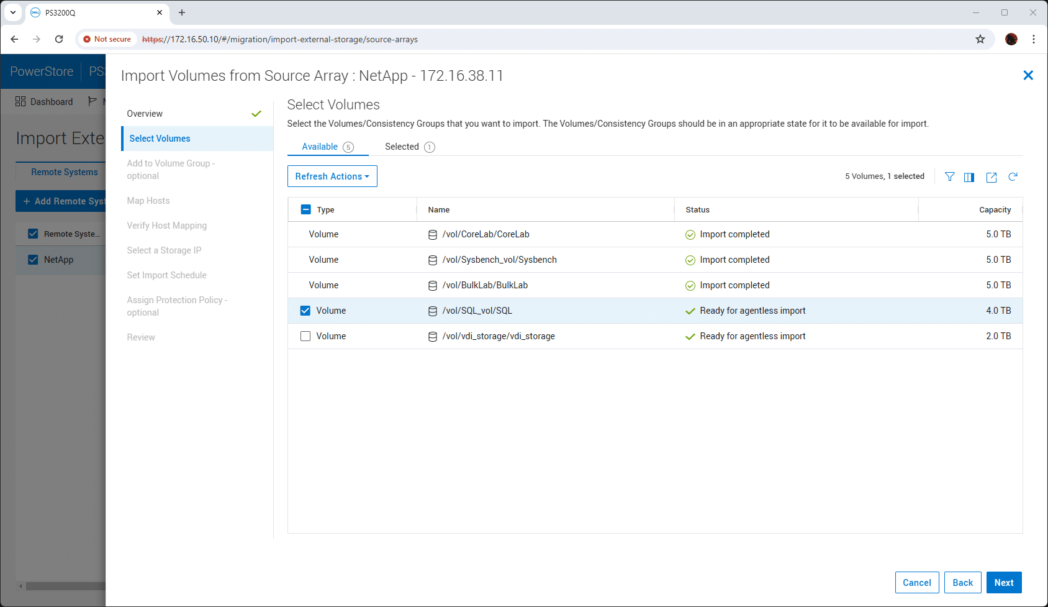Sort by the Name column header
This screenshot has width=1048, height=607.
coord(439,210)
